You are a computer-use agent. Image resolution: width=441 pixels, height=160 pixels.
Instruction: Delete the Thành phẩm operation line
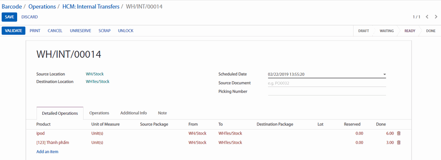point(399,143)
